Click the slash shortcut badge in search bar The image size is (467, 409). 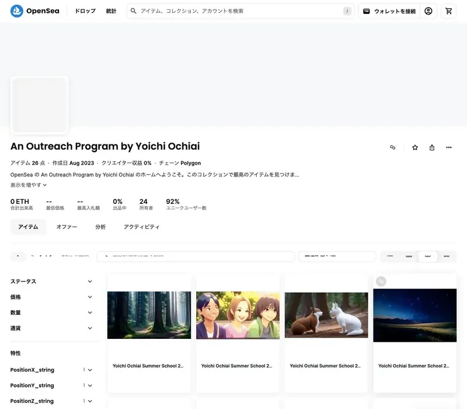(x=347, y=11)
